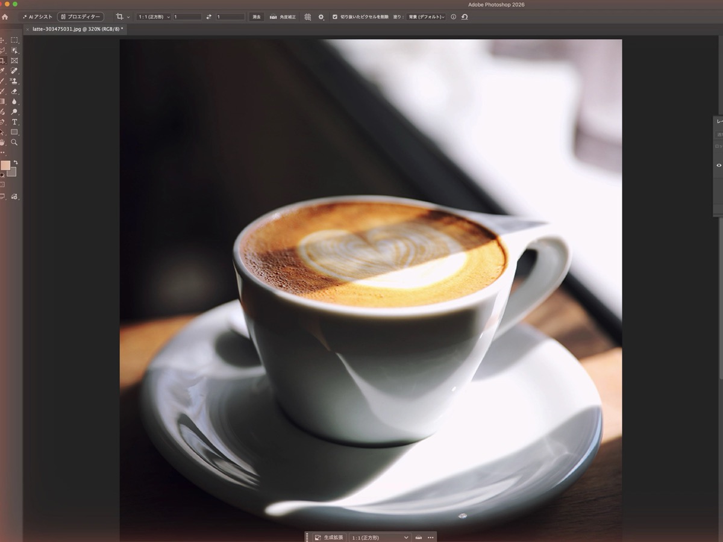The height and width of the screenshot is (542, 723).
Task: Open crop settings gear menu
Action: tap(321, 17)
